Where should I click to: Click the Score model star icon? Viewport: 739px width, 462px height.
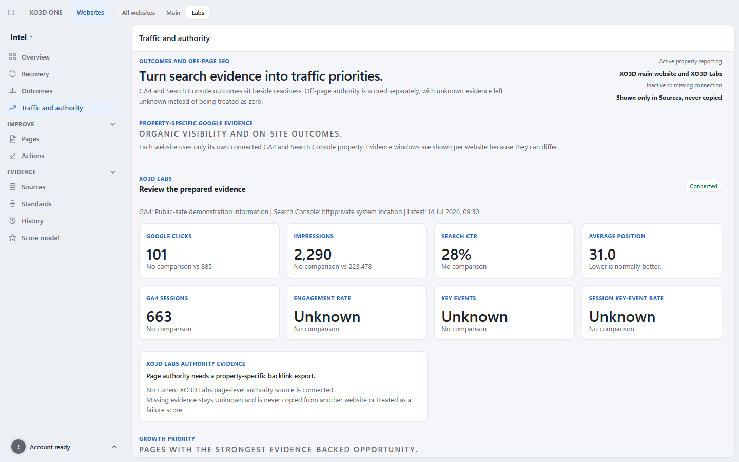click(x=13, y=238)
